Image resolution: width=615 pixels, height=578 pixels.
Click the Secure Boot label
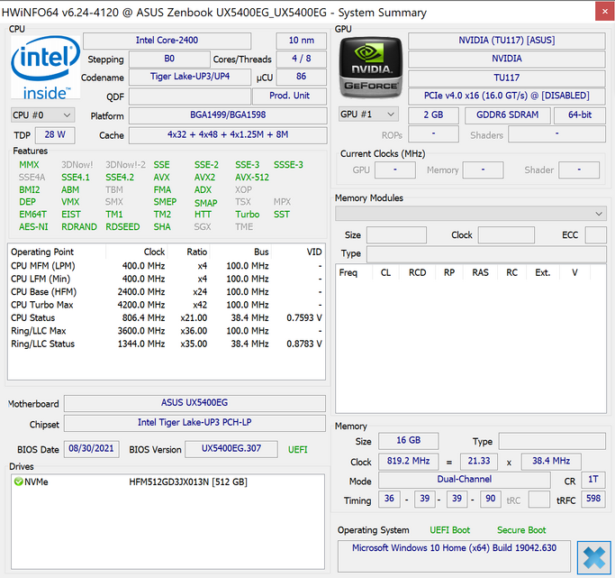(x=521, y=530)
